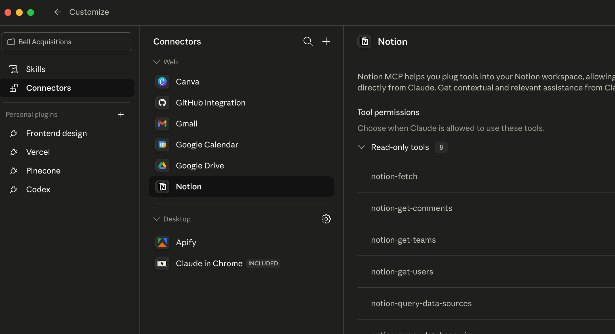The image size is (615, 334).
Task: Collapse the Desktop connectors group
Action: pos(157,219)
